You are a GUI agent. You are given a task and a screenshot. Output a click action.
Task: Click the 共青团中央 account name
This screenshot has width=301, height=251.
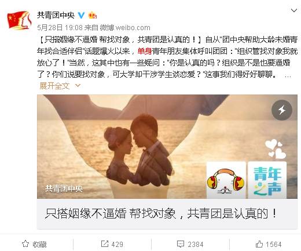pyautogui.click(x=56, y=15)
